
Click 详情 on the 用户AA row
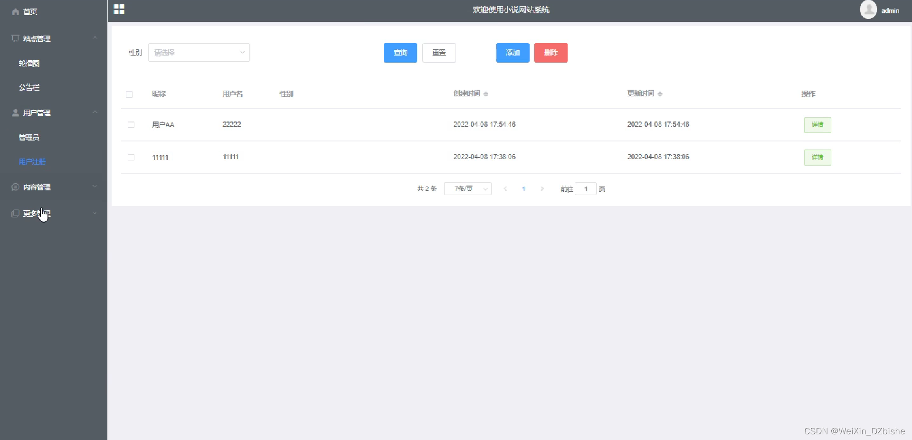(x=817, y=125)
